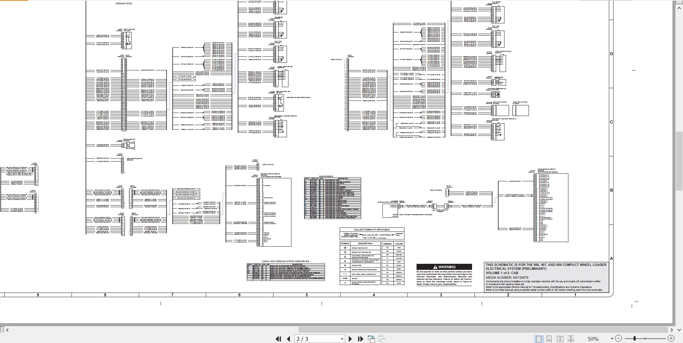Click the SEAT HEAT SW label

[129, 29]
